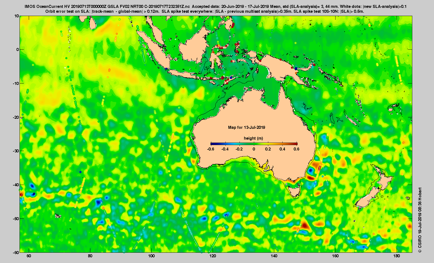
Task: Click the y-axis label -20
Action: pyautogui.click(x=16, y=117)
